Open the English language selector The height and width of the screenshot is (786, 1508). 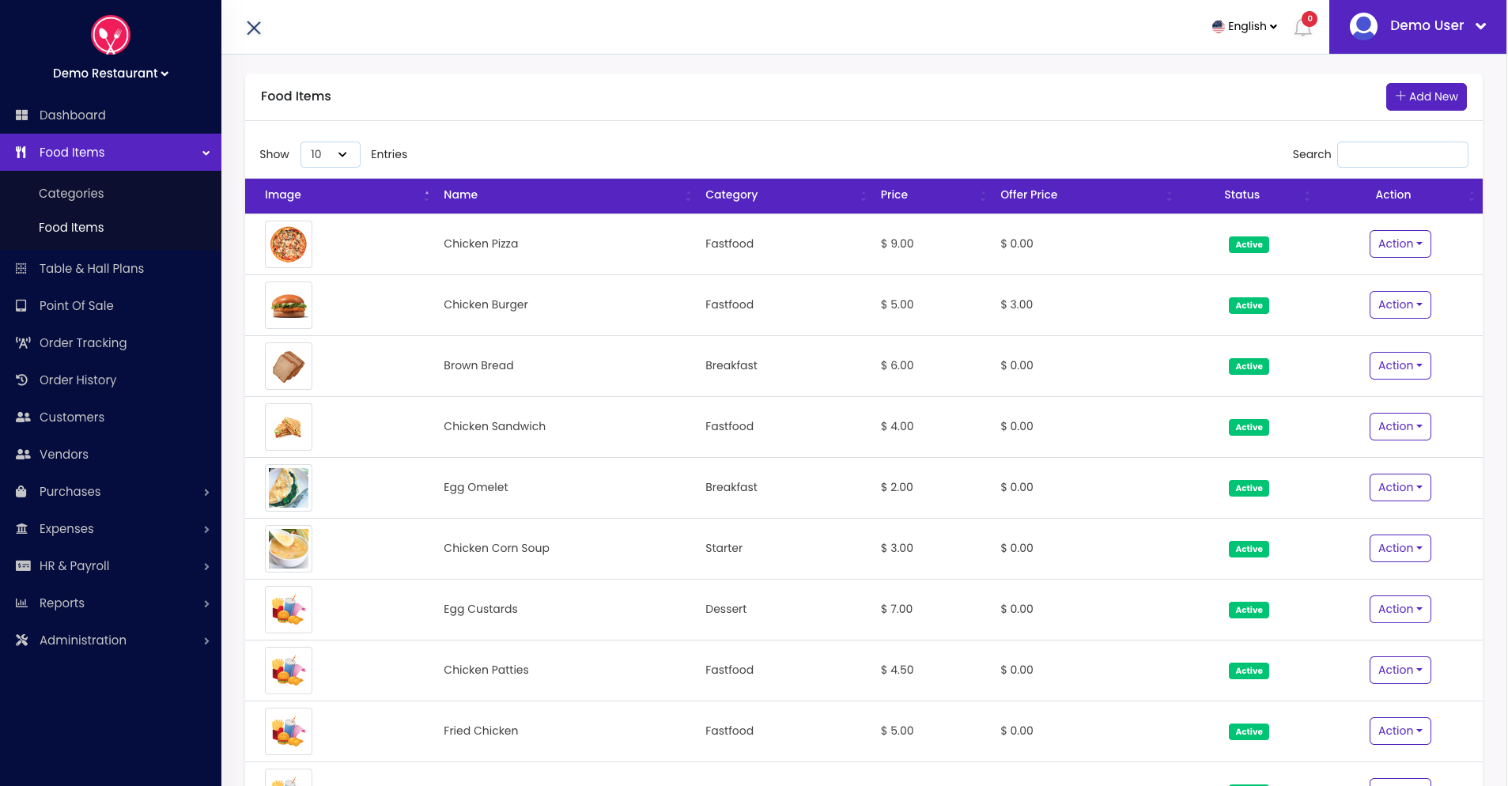[1245, 26]
